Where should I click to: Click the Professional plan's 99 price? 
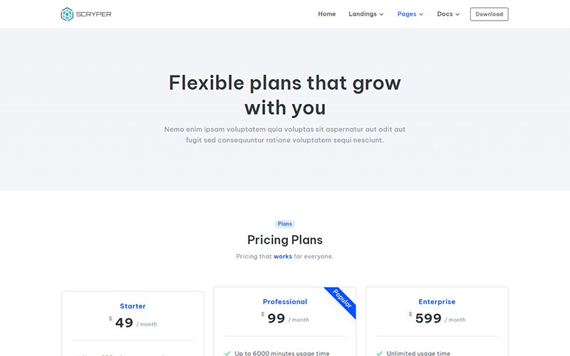[x=276, y=319]
